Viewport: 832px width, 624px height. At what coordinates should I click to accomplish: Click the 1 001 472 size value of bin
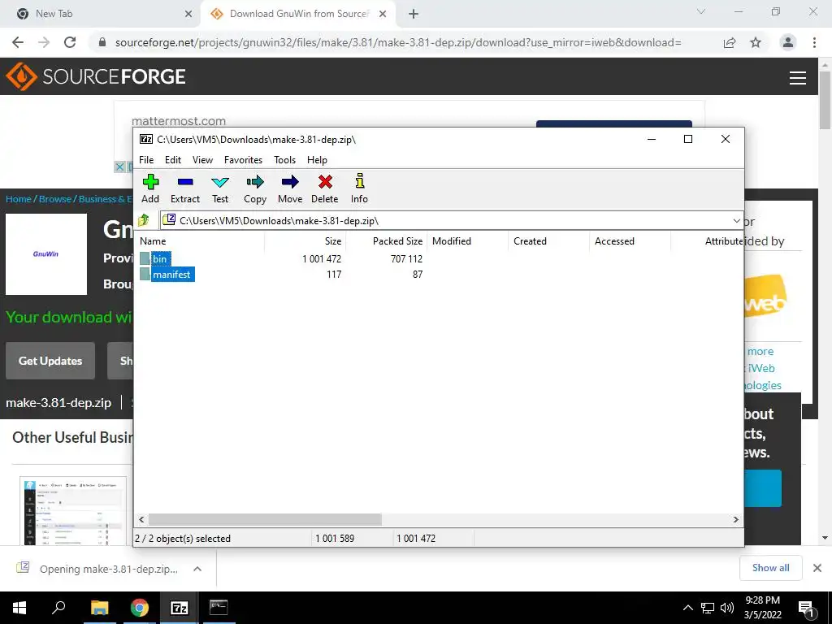(x=322, y=259)
